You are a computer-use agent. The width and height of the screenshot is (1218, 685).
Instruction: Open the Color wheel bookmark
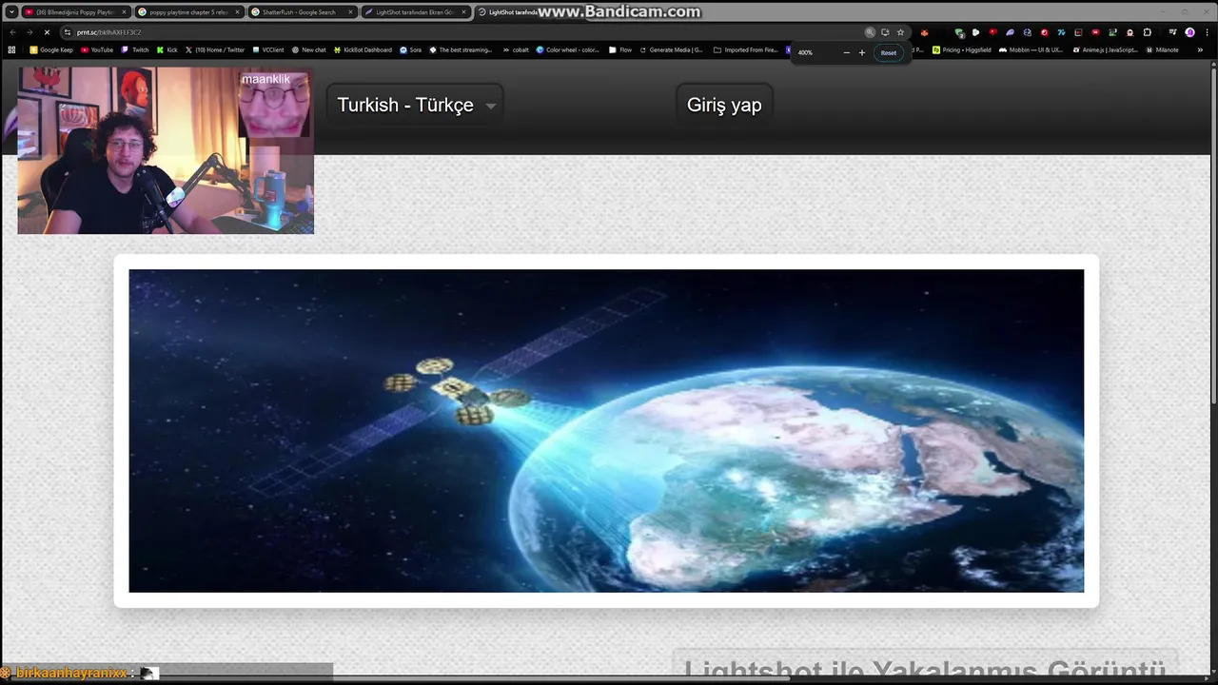click(x=568, y=49)
